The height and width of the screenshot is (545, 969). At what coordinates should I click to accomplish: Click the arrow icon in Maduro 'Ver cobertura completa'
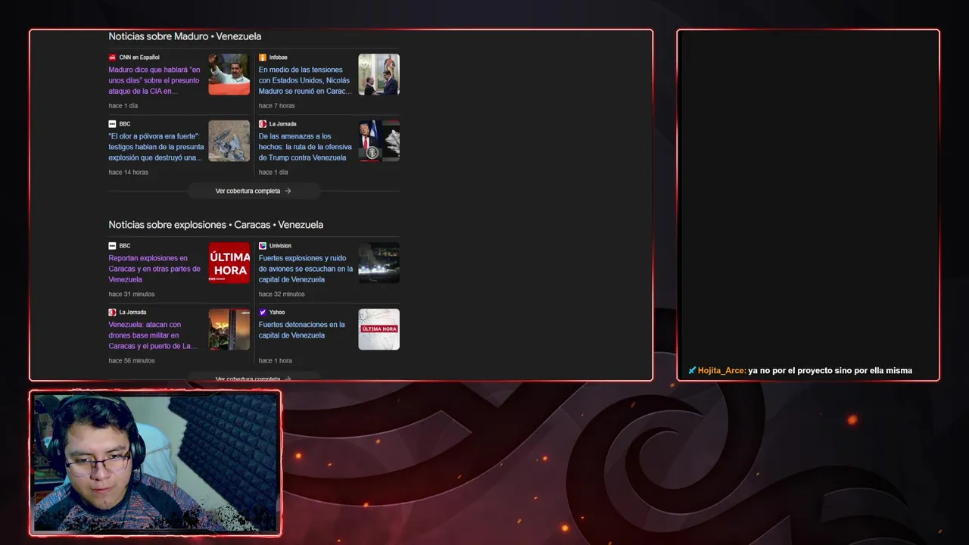coord(288,191)
